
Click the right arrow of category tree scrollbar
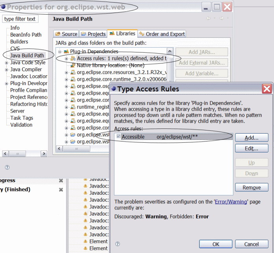(x=44, y=154)
